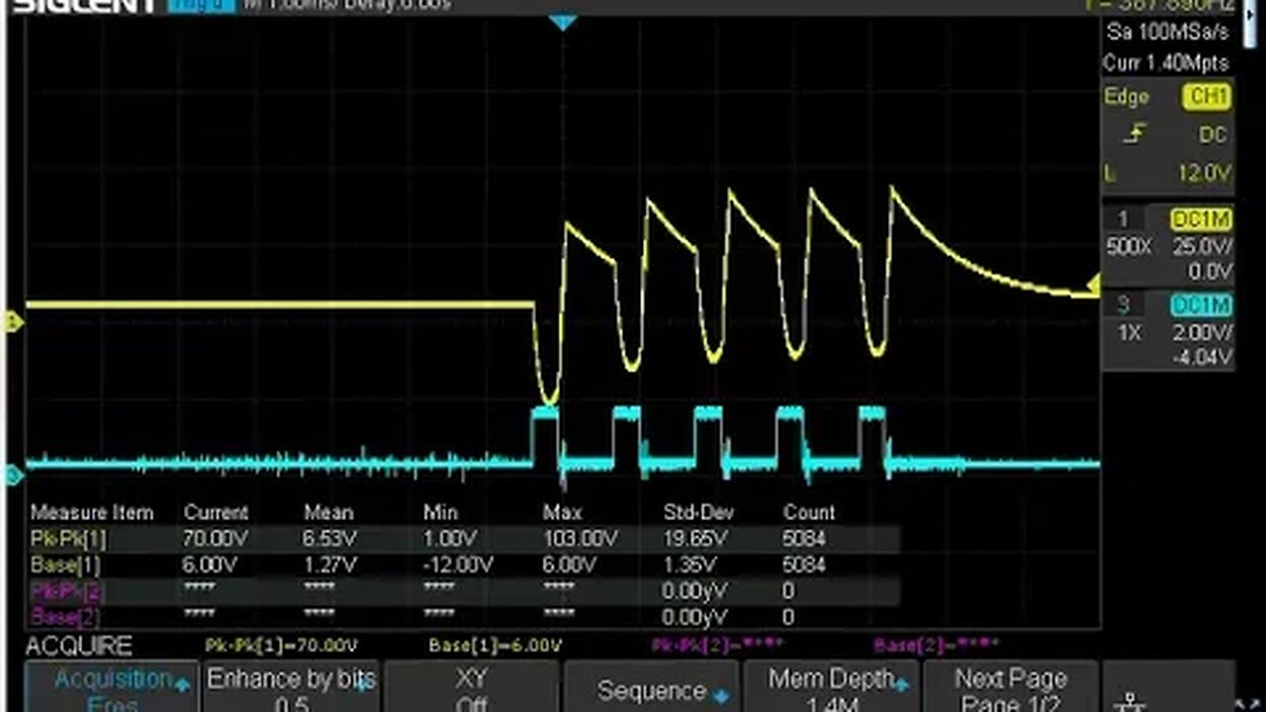Click channel 3 2.00V/ scale value

click(x=1202, y=333)
